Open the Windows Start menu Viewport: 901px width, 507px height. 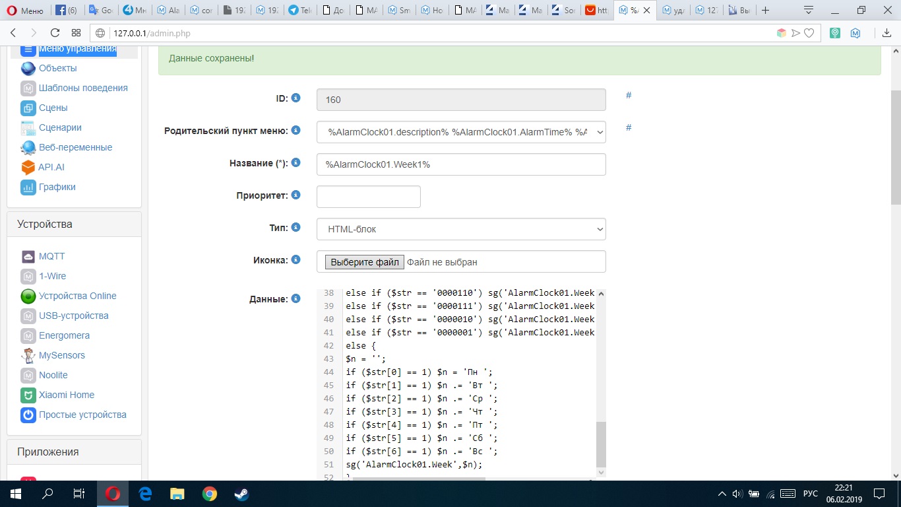(x=16, y=494)
